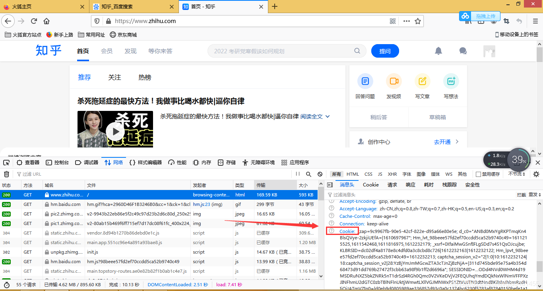Image resolution: width=543 pixels, height=291 pixels.
Task: Switch to the 调试器 debugger tab
Action: (x=87, y=163)
